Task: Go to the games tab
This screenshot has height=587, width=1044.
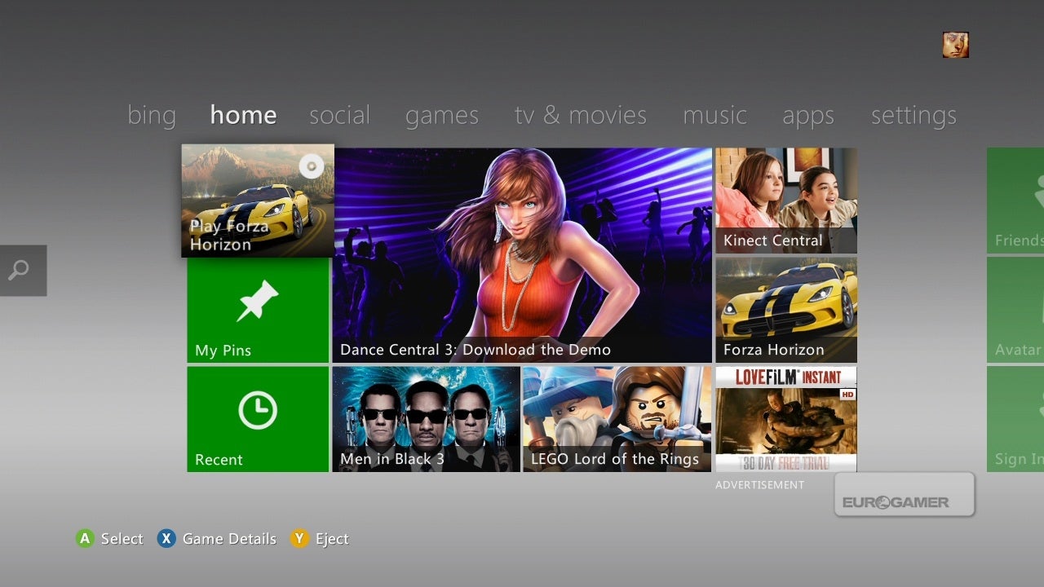Action: click(x=442, y=116)
